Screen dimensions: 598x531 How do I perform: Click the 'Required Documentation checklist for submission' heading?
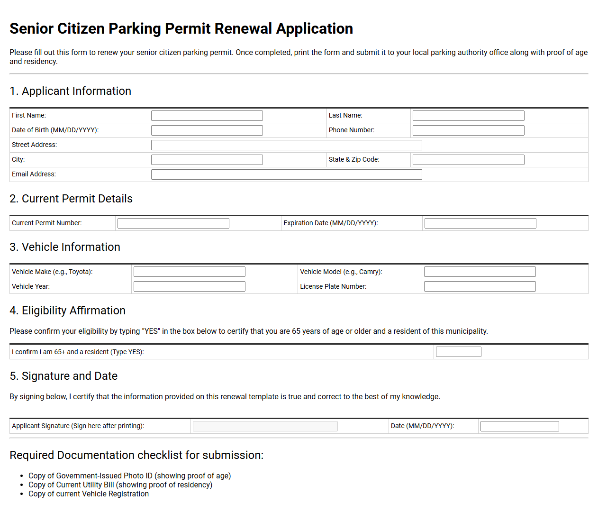pos(136,455)
